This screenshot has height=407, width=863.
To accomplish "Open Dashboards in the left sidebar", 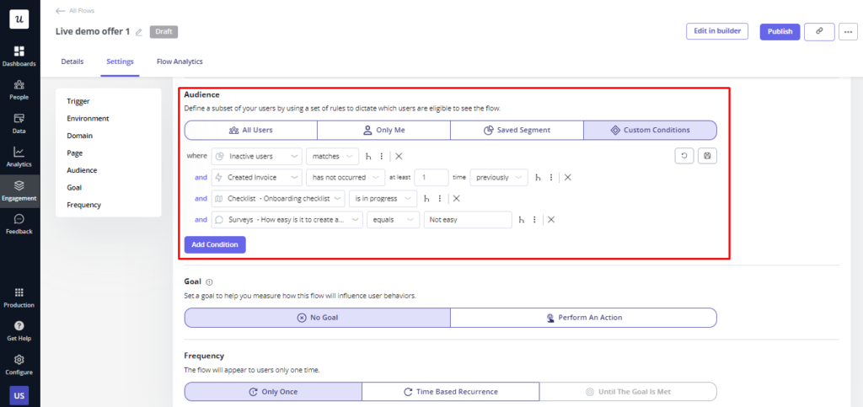I will [19, 56].
